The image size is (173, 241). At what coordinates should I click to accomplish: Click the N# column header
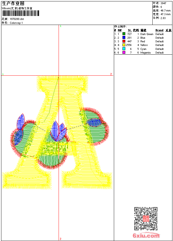click(120, 30)
